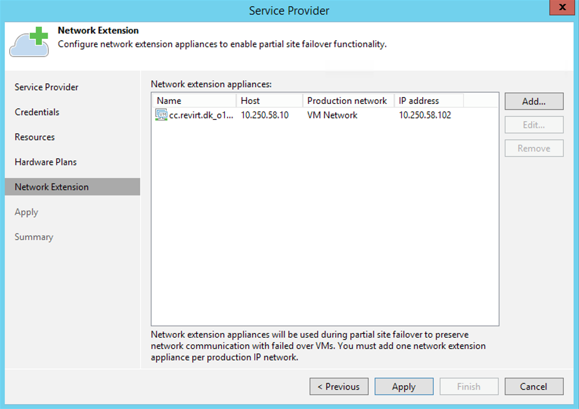Click the VM Network cell
The image size is (579, 409).
tap(332, 115)
